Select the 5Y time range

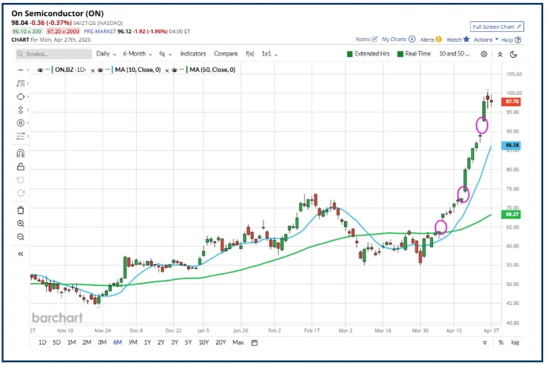coord(188,342)
